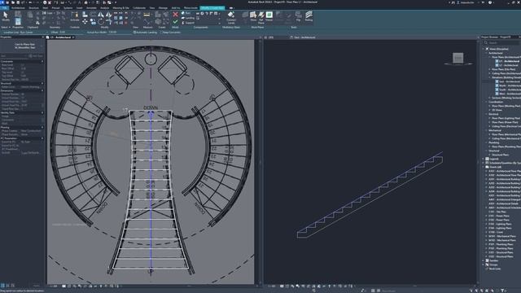521x293 pixels.
Task: Select the Copy tool
Action: tap(94, 22)
